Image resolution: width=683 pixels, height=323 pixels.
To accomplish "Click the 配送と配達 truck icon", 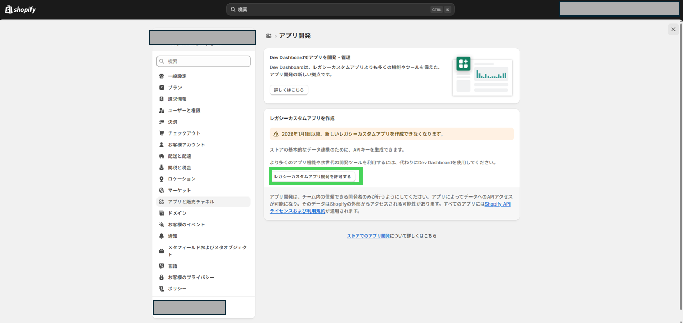I will coord(161,156).
